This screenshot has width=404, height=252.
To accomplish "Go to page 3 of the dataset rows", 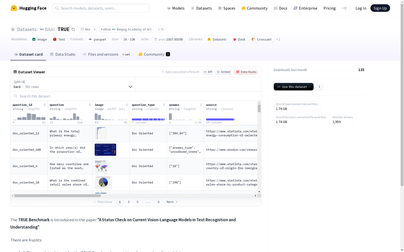I will 138,202.
